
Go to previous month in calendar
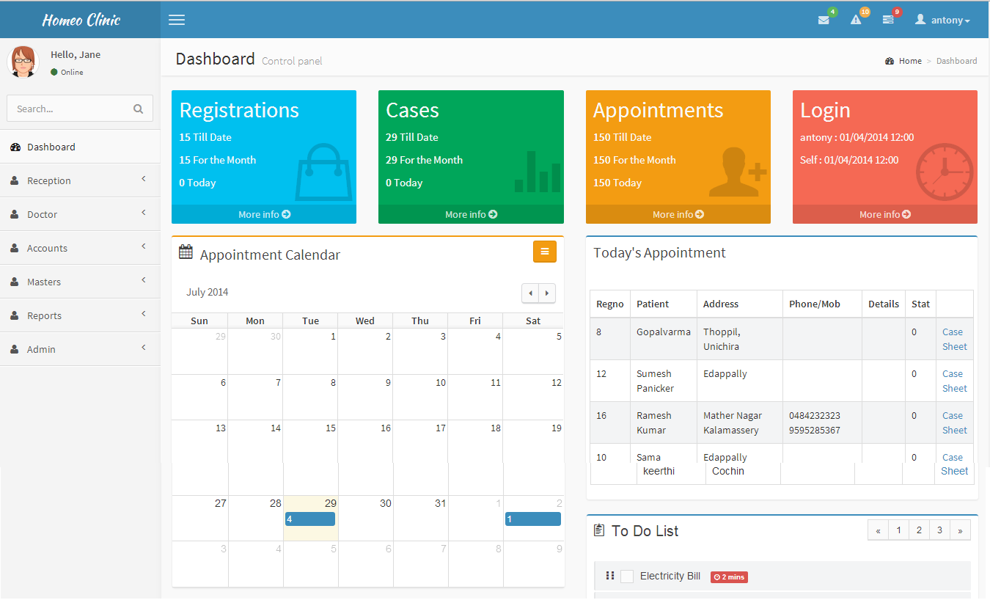[530, 293]
